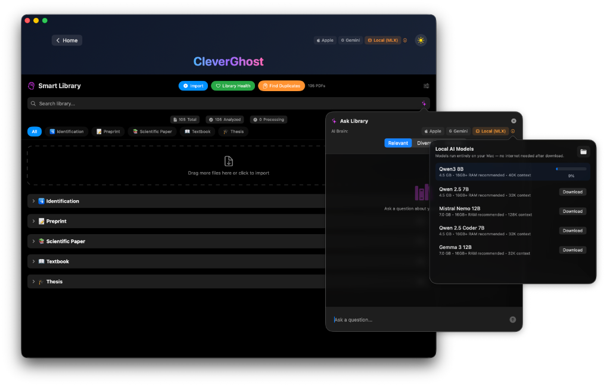This screenshot has width=610, height=386.
Task: Select Local (MLX) in Ask Library panel
Action: tap(491, 132)
